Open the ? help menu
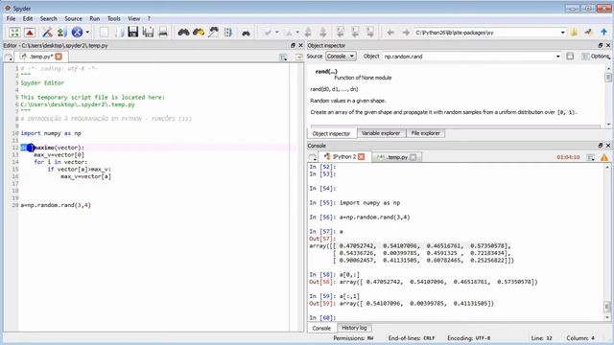 tap(149, 18)
